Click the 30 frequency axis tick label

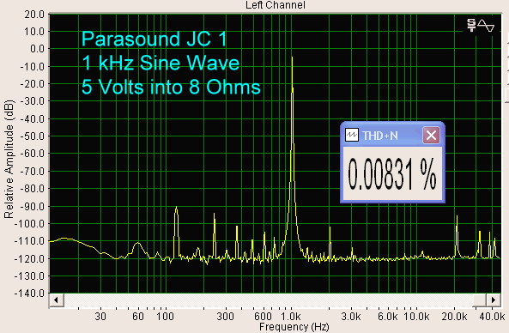point(100,316)
